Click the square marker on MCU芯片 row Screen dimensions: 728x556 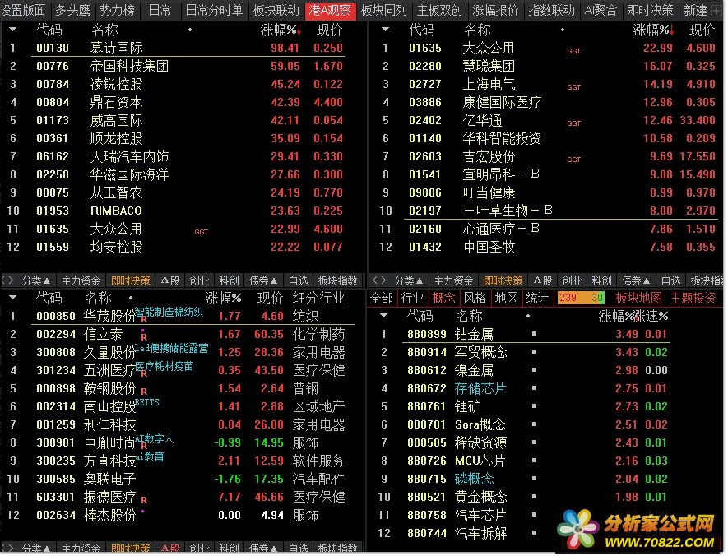pos(534,461)
